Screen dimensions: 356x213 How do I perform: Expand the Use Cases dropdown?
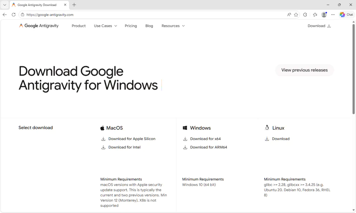click(x=105, y=26)
